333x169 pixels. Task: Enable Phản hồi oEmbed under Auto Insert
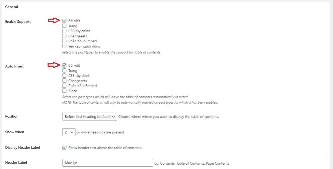click(x=64, y=86)
